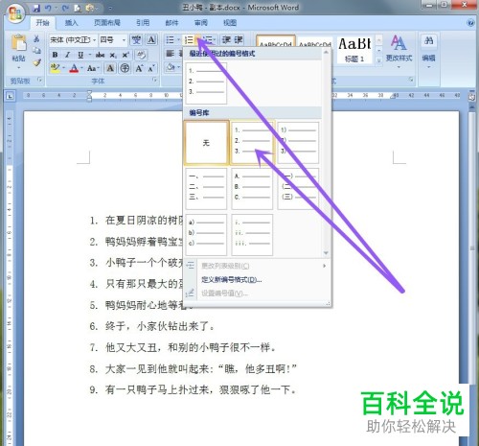
Task: Open the 编辑 (Editing) group button
Action: tap(428, 51)
